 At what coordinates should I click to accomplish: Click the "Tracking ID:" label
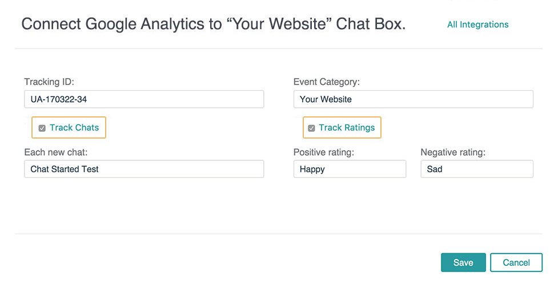tap(49, 82)
